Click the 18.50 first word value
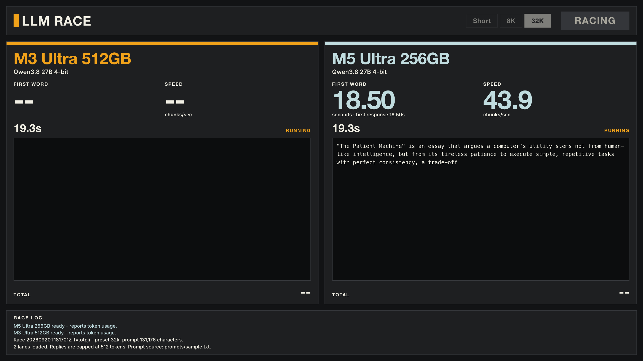Viewport: 643px width, 361px height. [364, 100]
